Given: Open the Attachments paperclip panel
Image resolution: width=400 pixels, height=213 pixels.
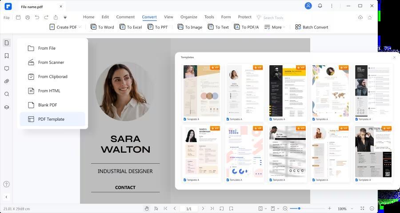Looking at the screenshot, I should tap(7, 81).
